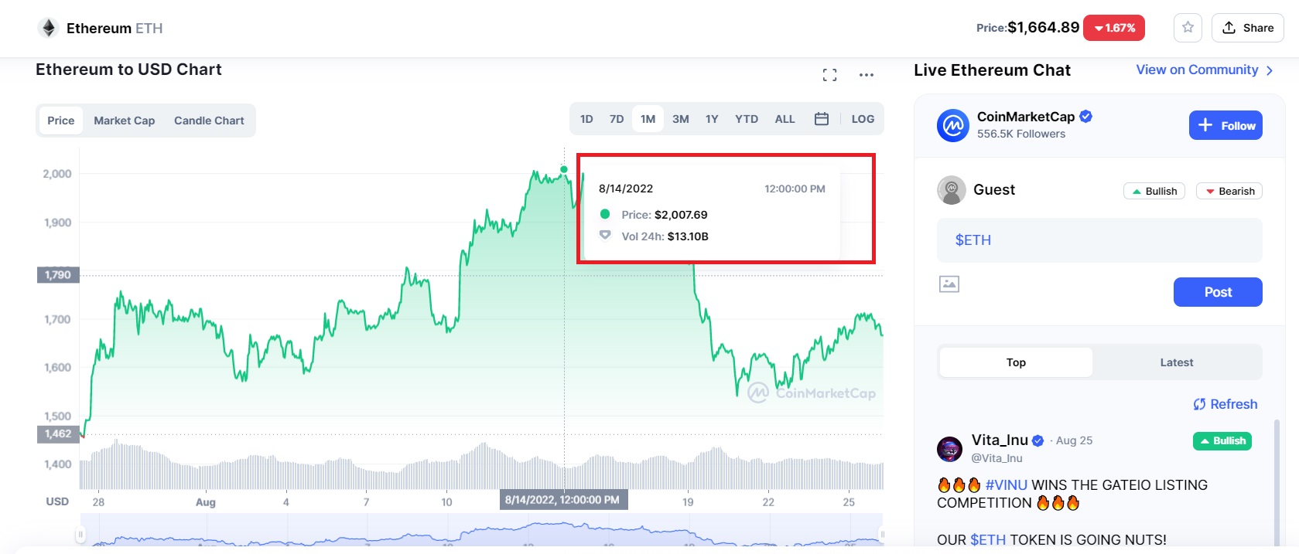Click the Share button
Viewport: 1299px width, 554px height.
(x=1247, y=28)
